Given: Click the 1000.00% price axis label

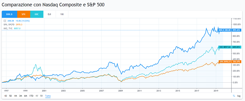Looking at the screenshot, I should coord(237,24).
